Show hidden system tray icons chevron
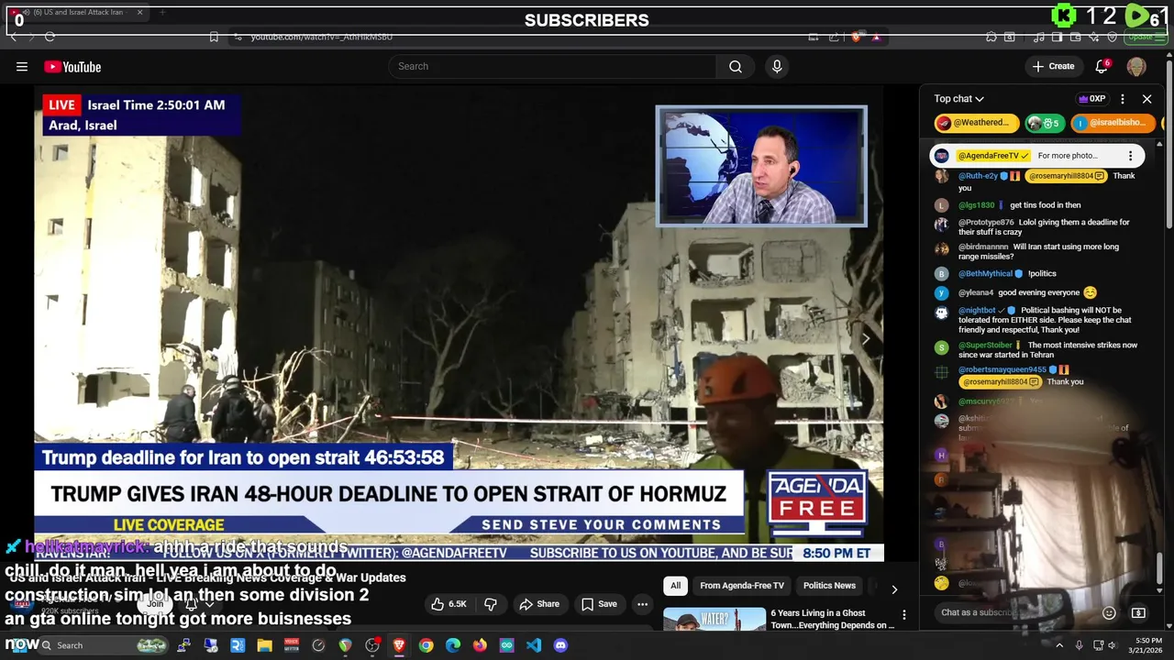The image size is (1174, 660). (x=1059, y=645)
